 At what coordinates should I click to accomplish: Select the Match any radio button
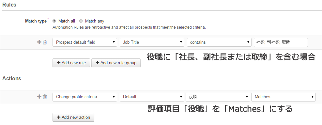tap(81, 21)
